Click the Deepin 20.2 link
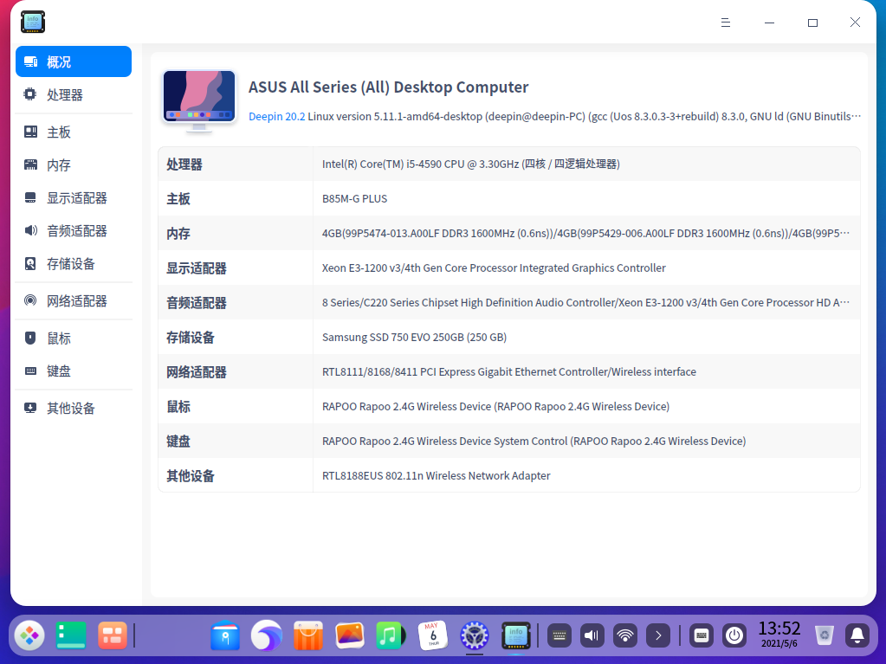This screenshot has height=664, width=886. (x=277, y=116)
